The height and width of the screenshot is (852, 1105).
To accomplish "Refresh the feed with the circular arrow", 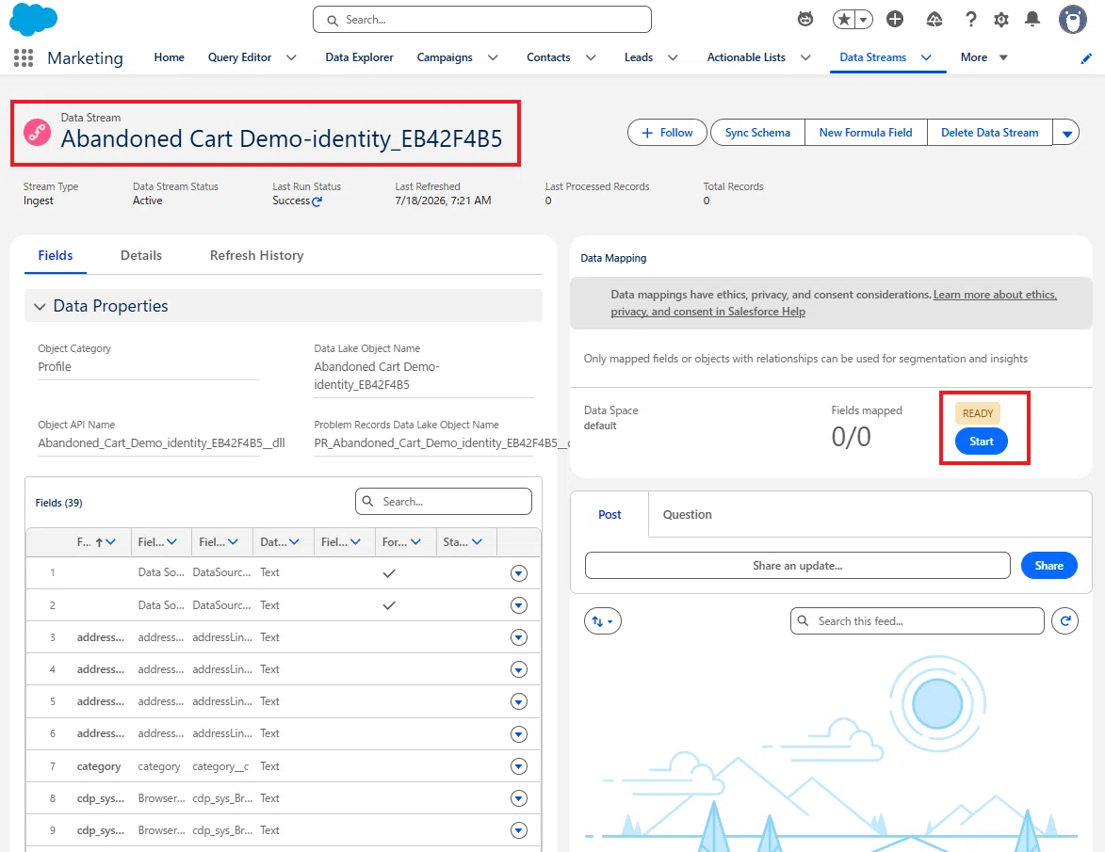I will pyautogui.click(x=1064, y=621).
